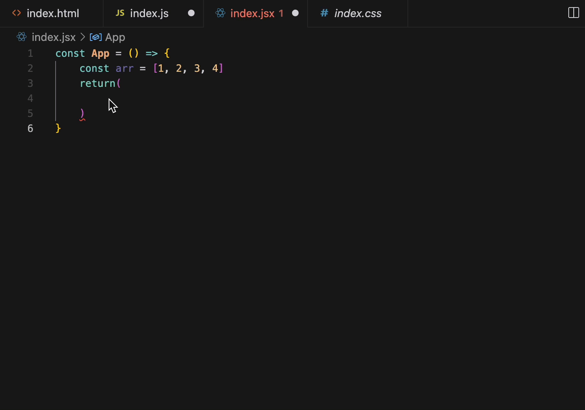Click index.jsx in the breadcrumb
This screenshot has height=410, width=585.
click(53, 37)
